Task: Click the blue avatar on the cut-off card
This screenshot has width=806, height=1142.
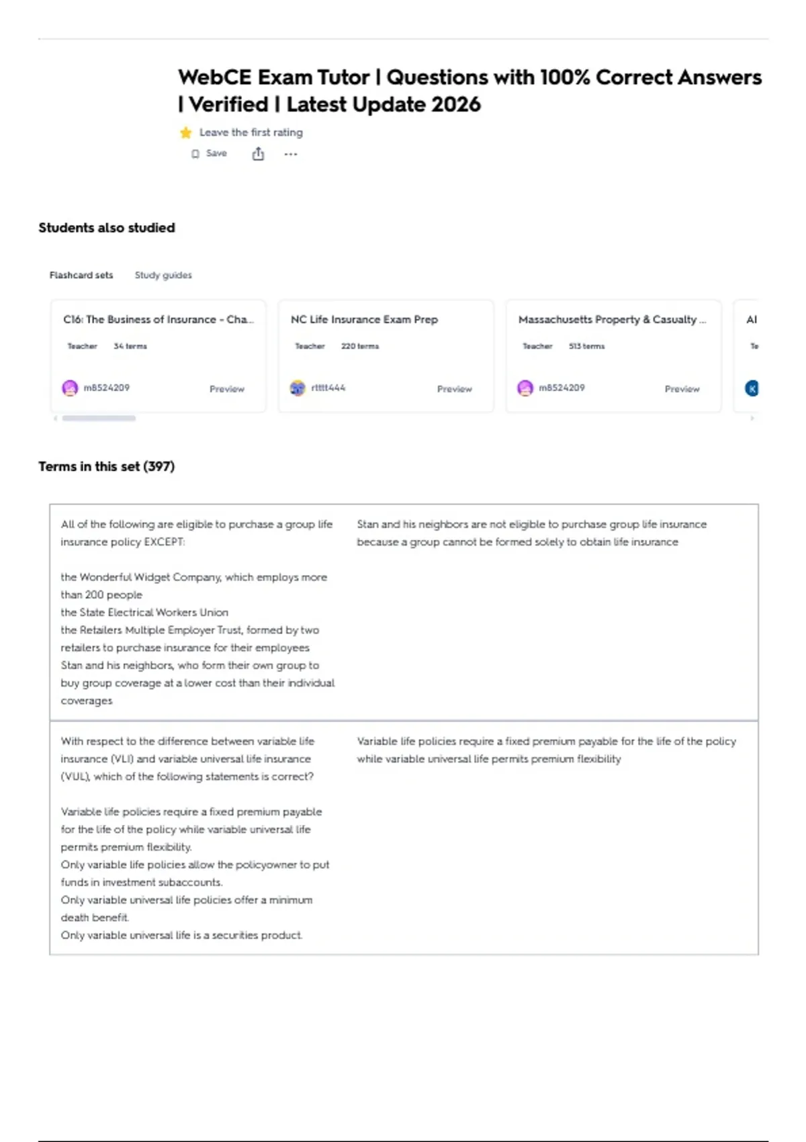Action: (752, 388)
